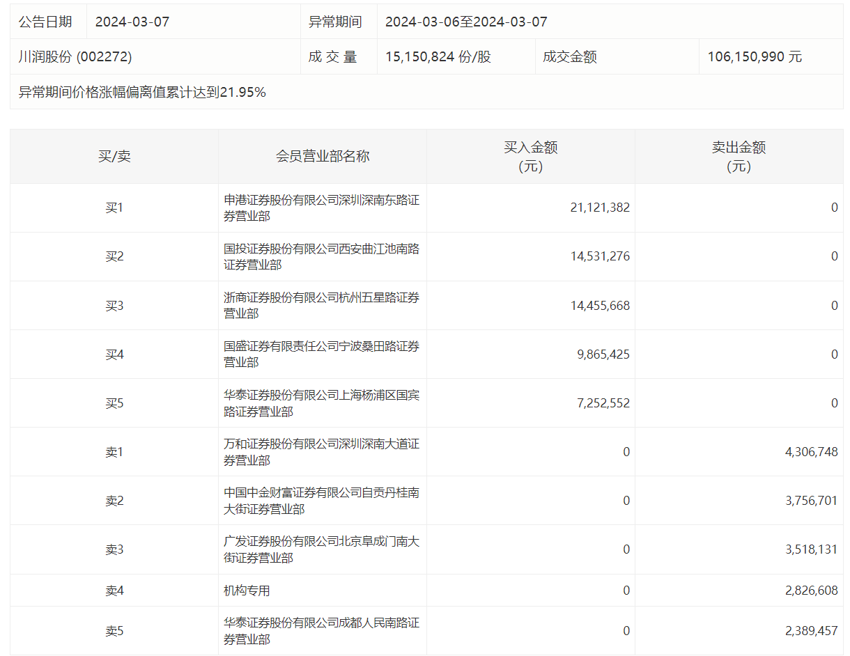Click buy amount 14,531,276
850x656 pixels.
tap(600, 256)
